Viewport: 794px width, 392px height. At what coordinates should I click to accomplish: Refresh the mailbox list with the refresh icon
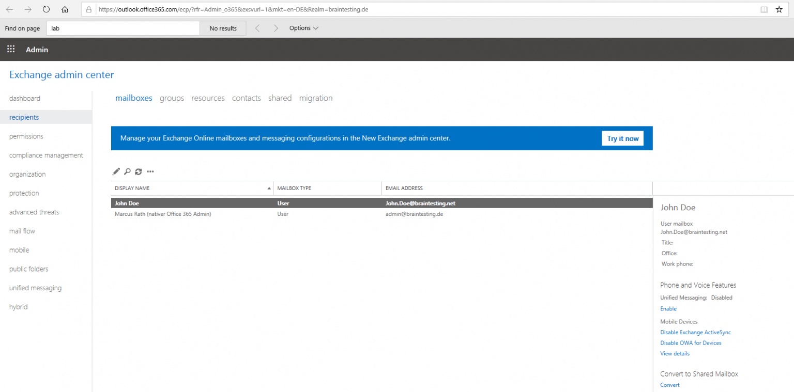(139, 171)
